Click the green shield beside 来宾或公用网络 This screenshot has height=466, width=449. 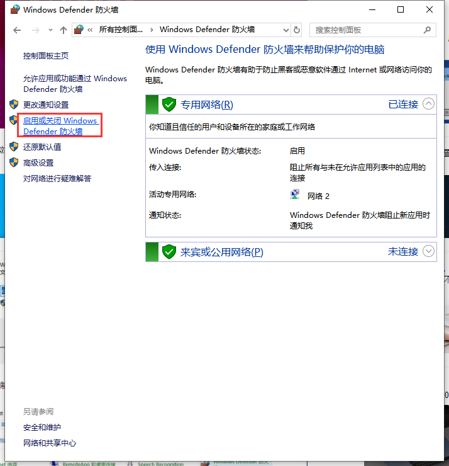[x=169, y=252]
